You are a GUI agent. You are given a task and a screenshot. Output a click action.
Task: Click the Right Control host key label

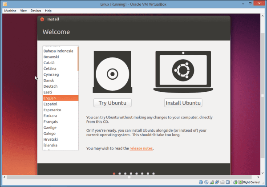click(251, 182)
